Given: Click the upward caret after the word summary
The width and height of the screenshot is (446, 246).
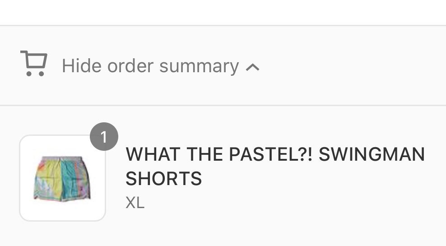Looking at the screenshot, I should [253, 67].
